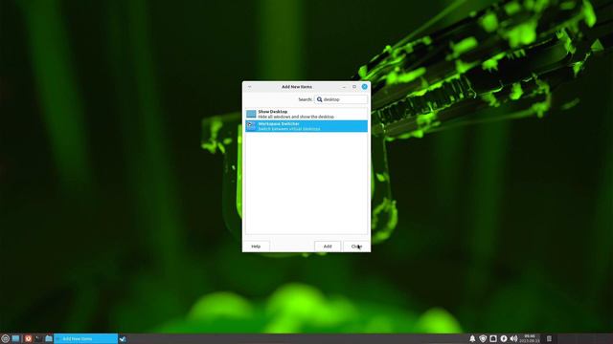Click the Add button

pos(328,247)
